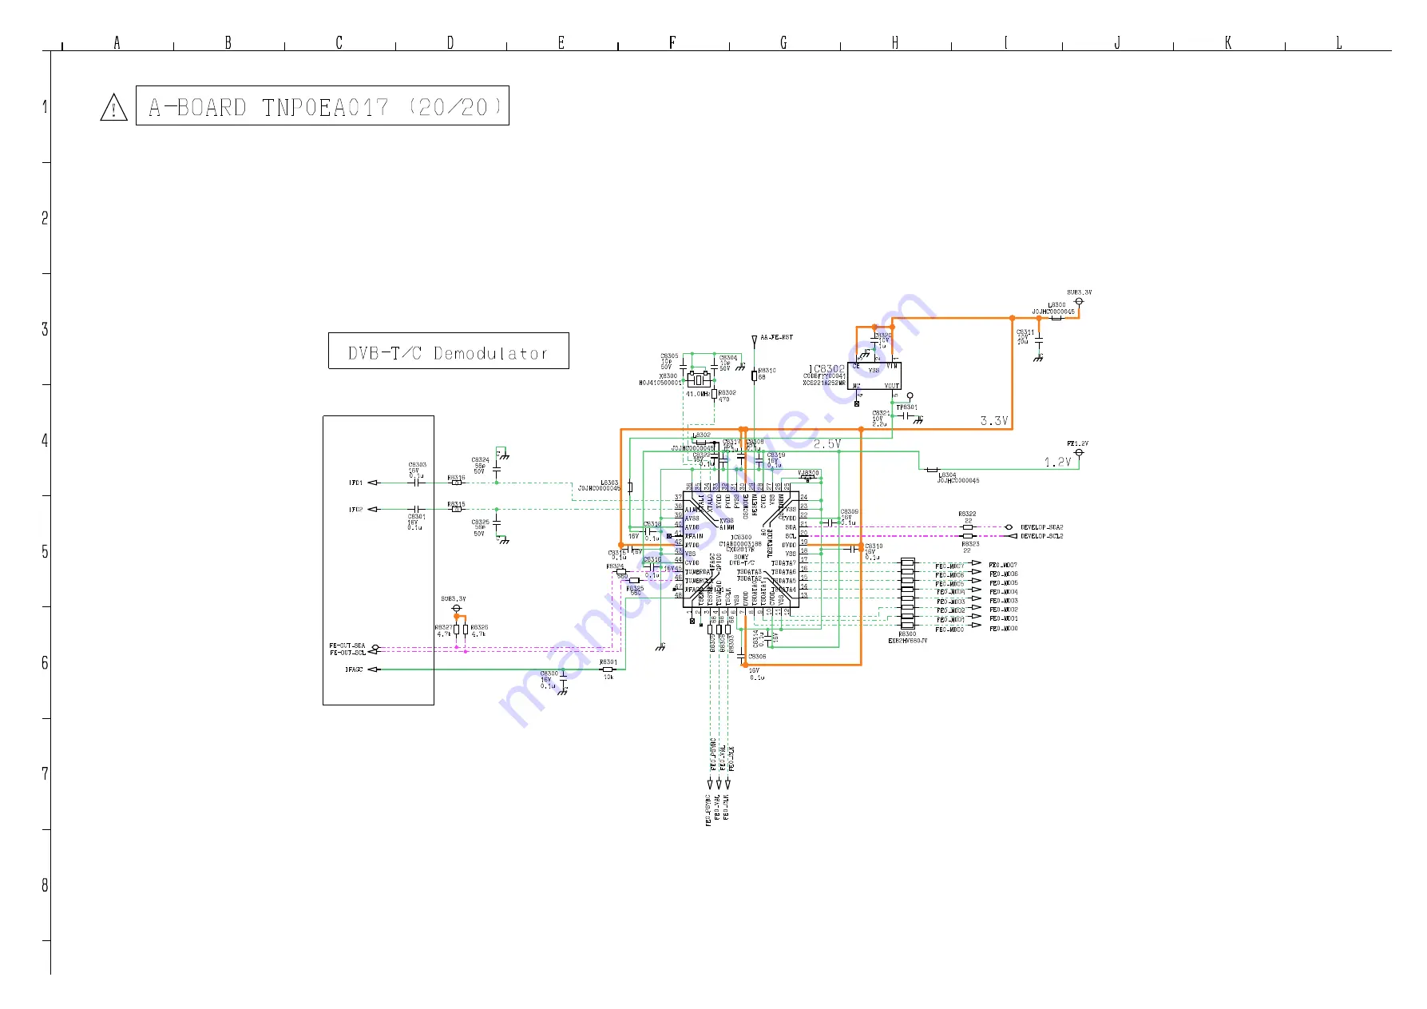Click the R8300 resistor array symbol

tap(907, 594)
